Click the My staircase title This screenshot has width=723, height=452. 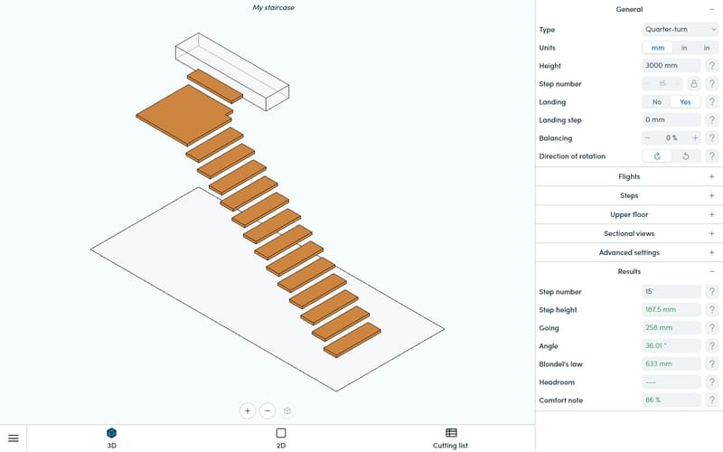[273, 7]
